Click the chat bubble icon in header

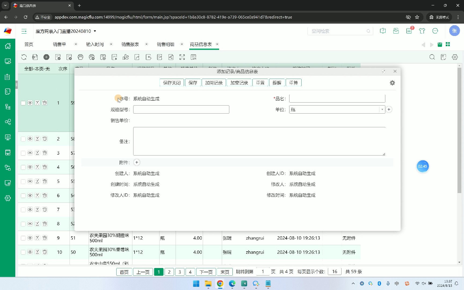[435, 31]
